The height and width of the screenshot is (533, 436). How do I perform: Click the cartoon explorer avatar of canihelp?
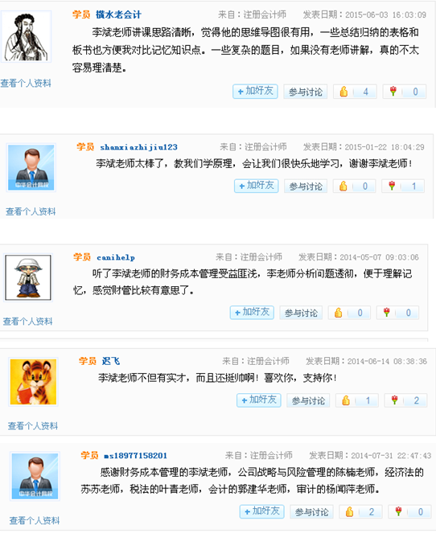(x=28, y=277)
